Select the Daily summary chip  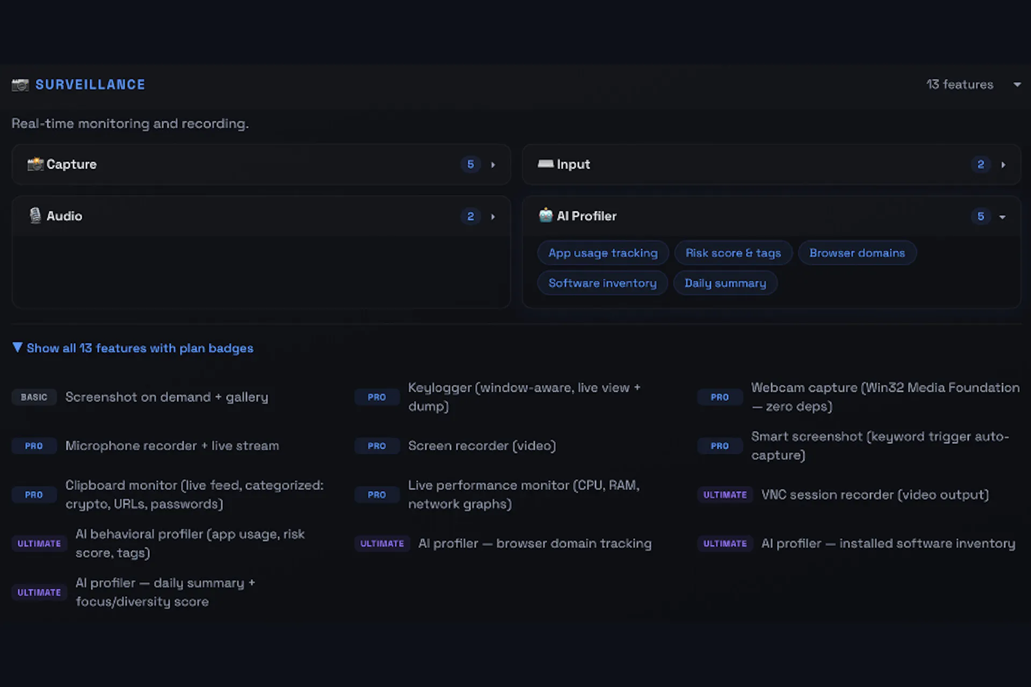click(x=725, y=283)
